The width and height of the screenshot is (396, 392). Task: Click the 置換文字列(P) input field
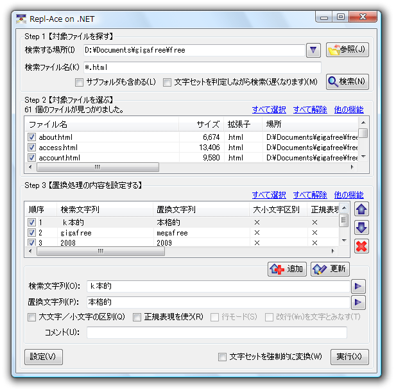coord(218,302)
